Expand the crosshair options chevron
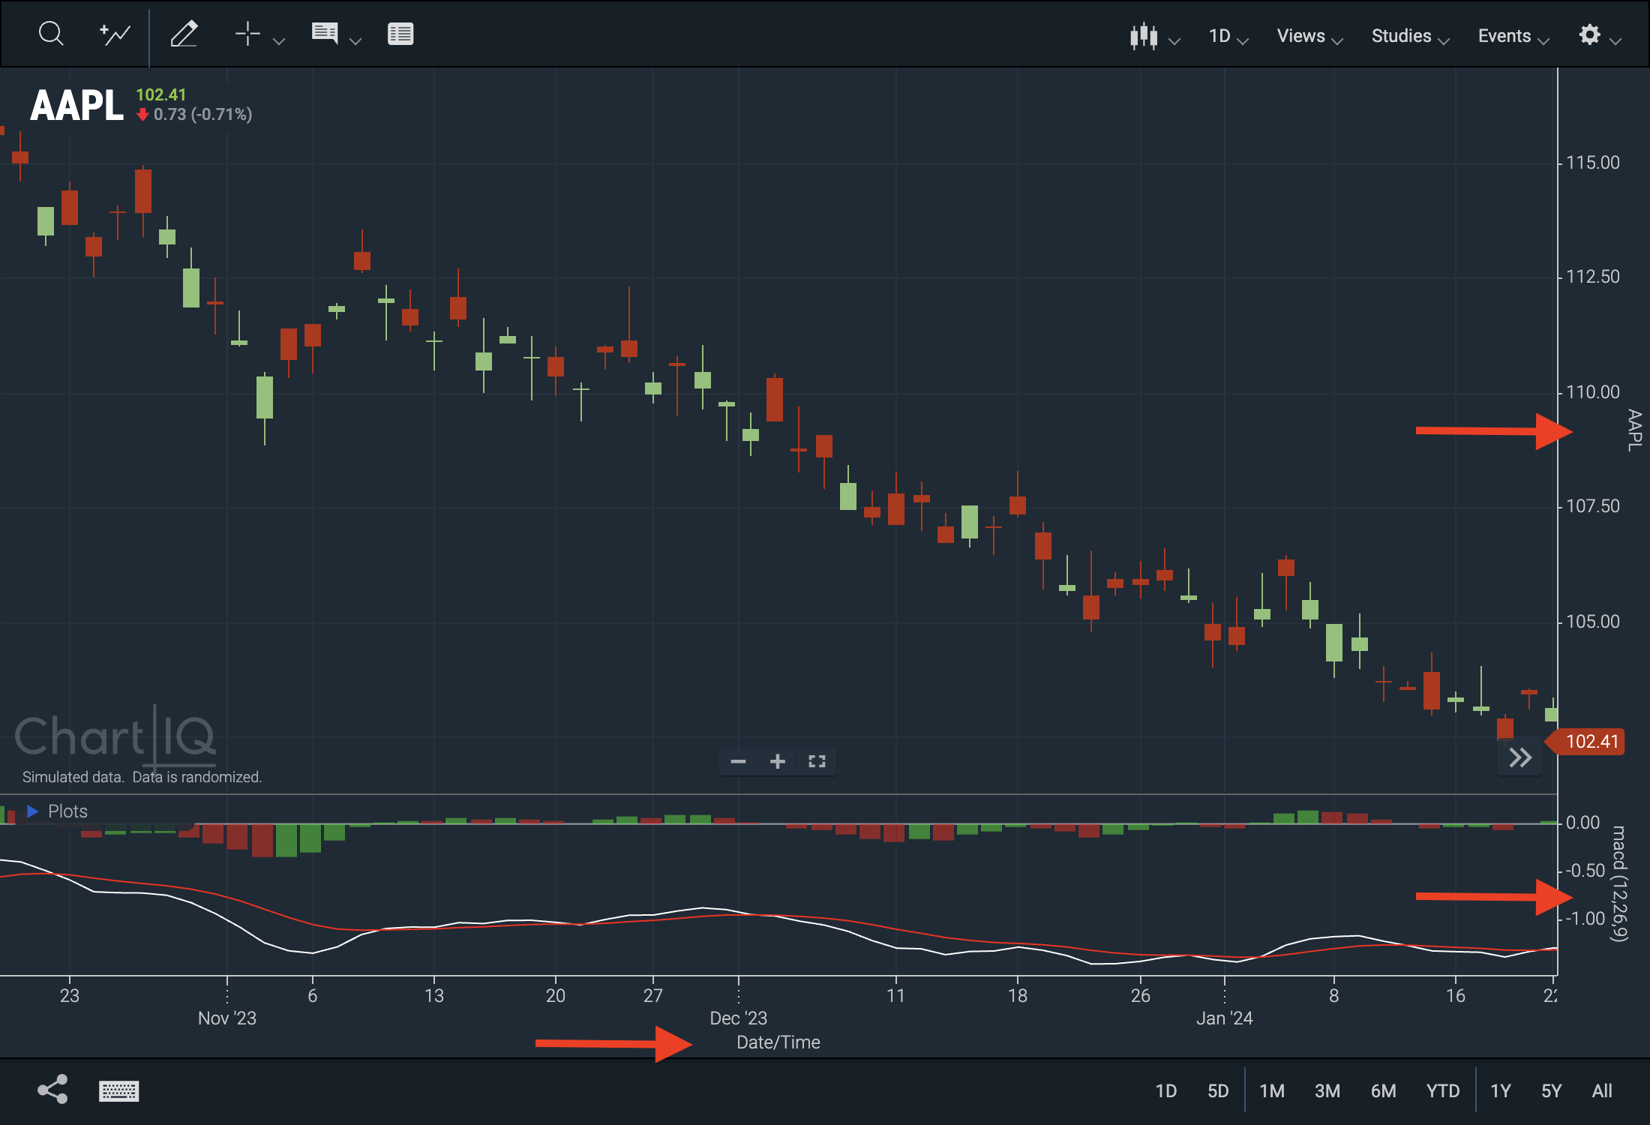Screen dimensions: 1650x1125 [x=279, y=41]
